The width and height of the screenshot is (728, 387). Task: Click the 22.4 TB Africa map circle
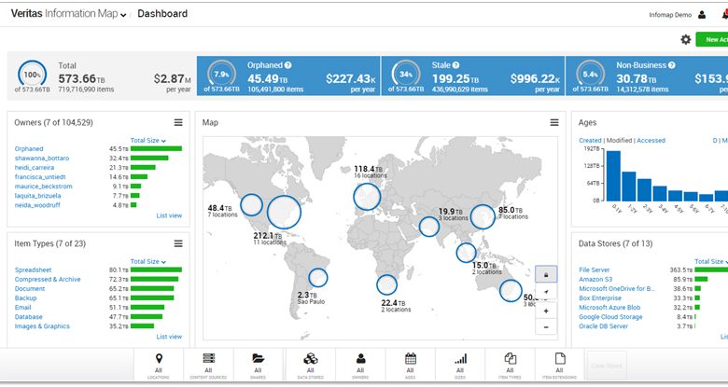(386, 285)
